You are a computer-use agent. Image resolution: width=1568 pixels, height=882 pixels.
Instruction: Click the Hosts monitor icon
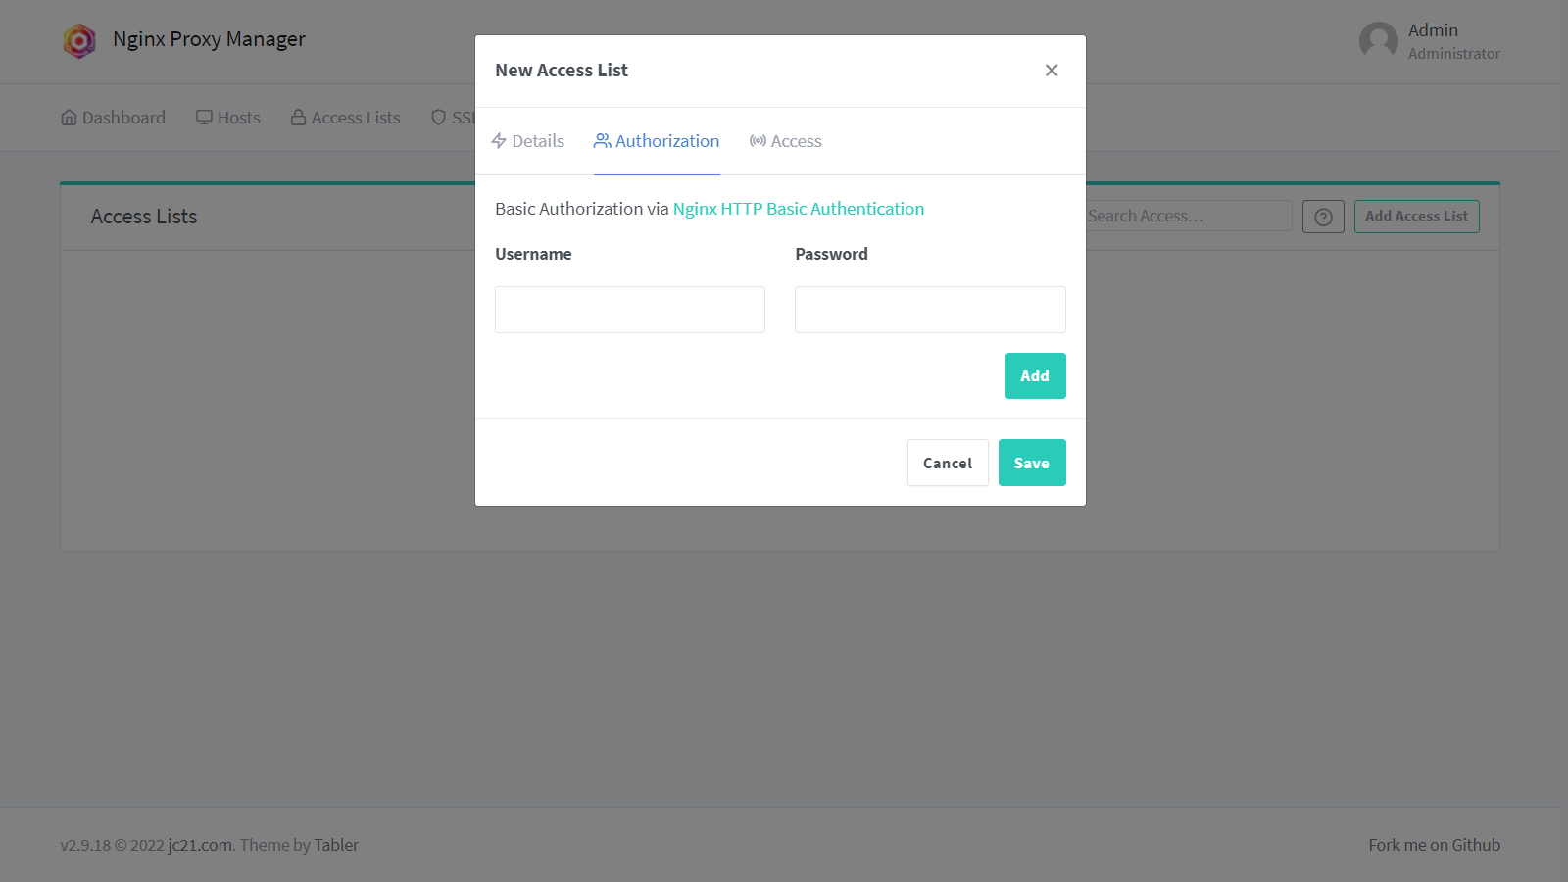(204, 118)
